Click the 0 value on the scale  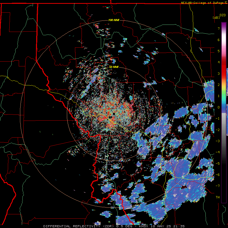click(219, 107)
